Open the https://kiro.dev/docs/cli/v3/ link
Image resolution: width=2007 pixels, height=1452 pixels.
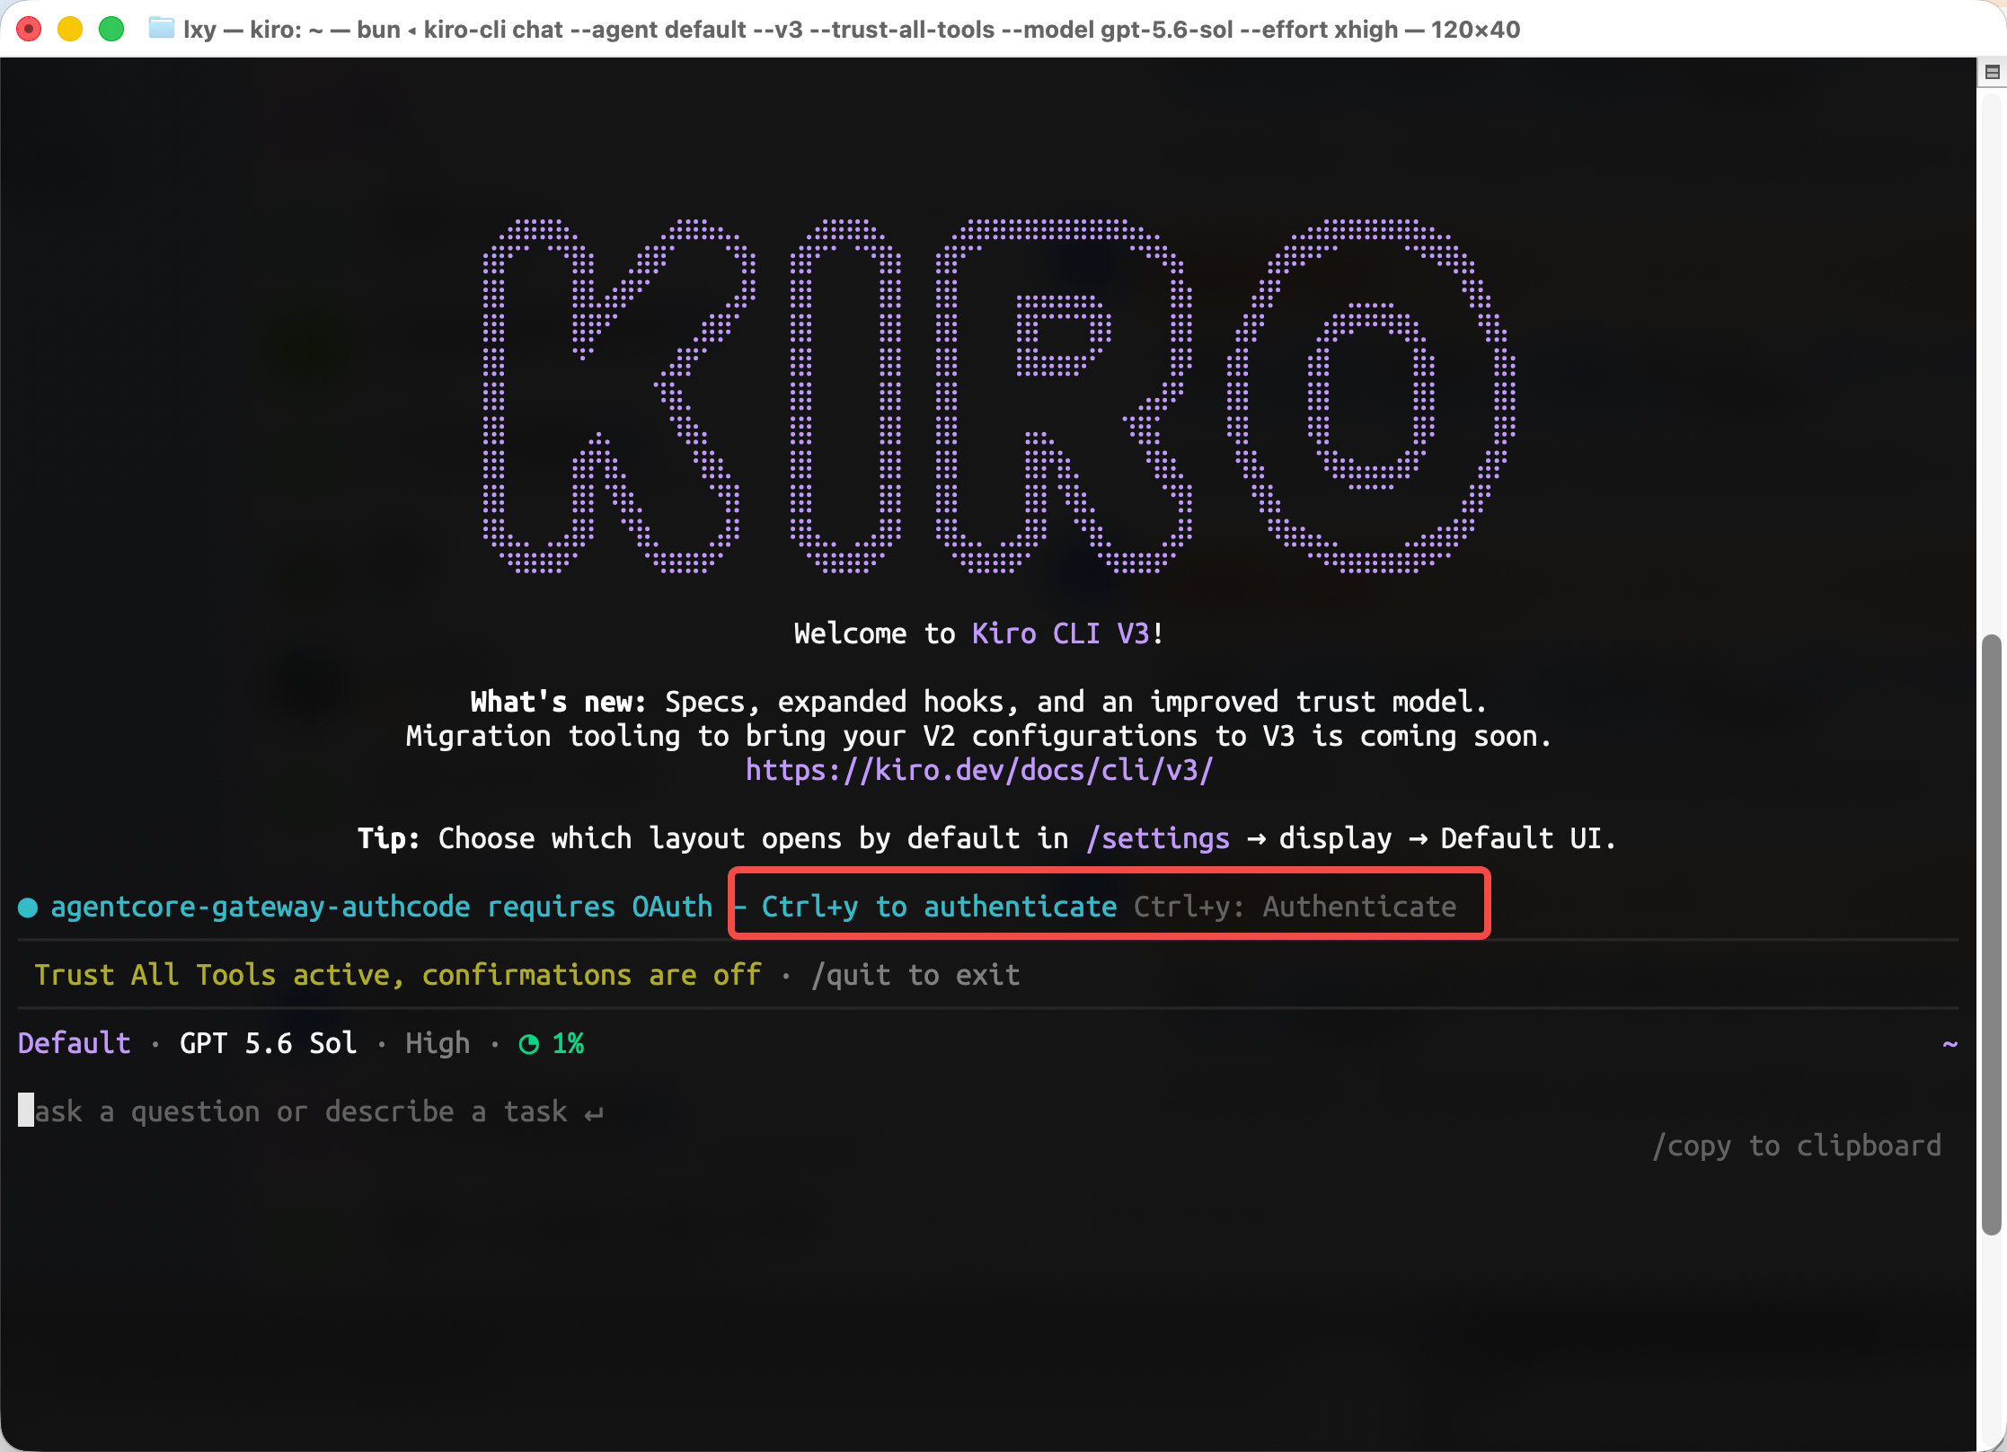(979, 770)
